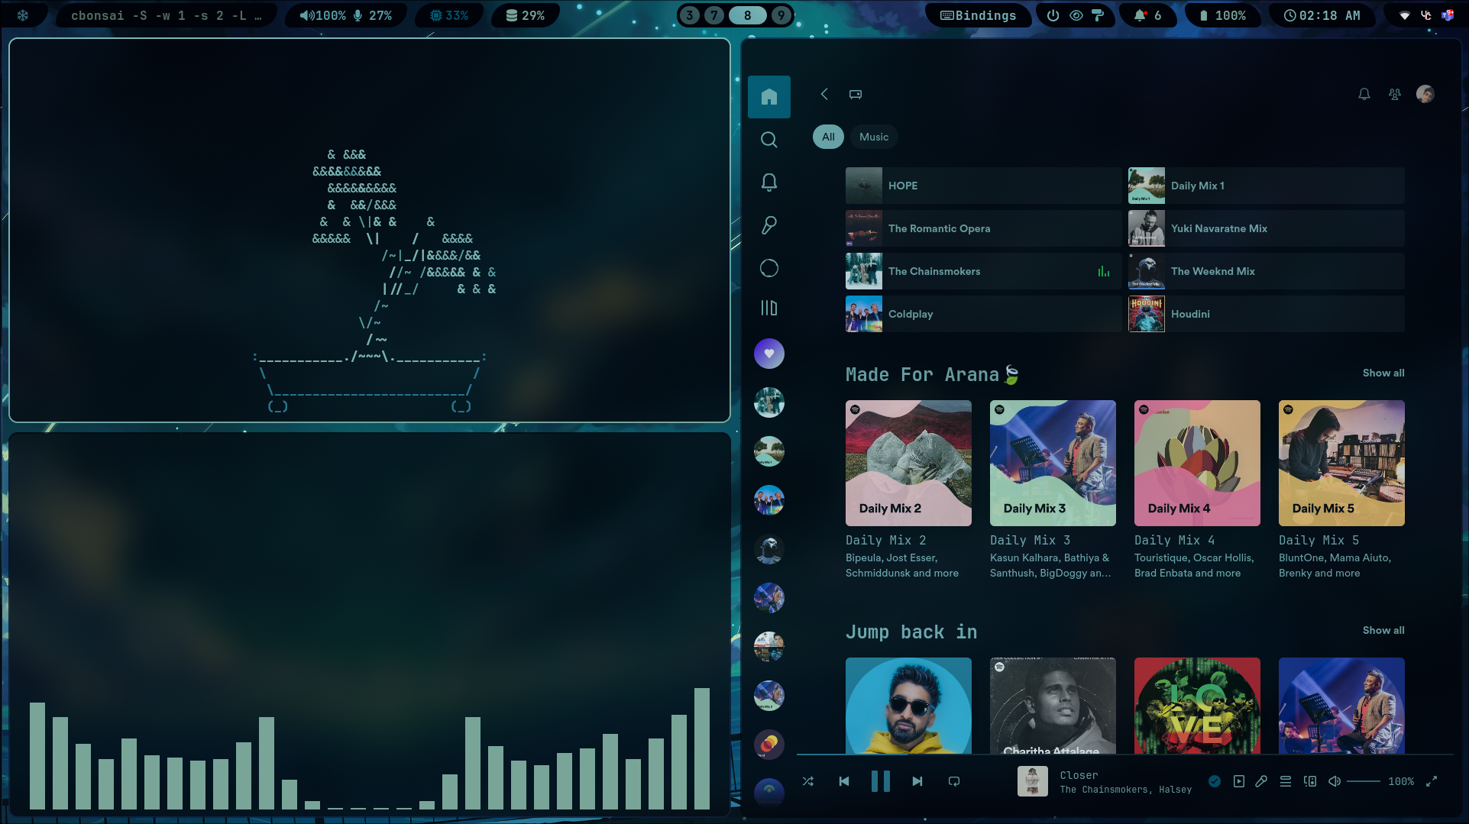Show all in Jump back in section
The width and height of the screenshot is (1469, 824).
(1383, 630)
